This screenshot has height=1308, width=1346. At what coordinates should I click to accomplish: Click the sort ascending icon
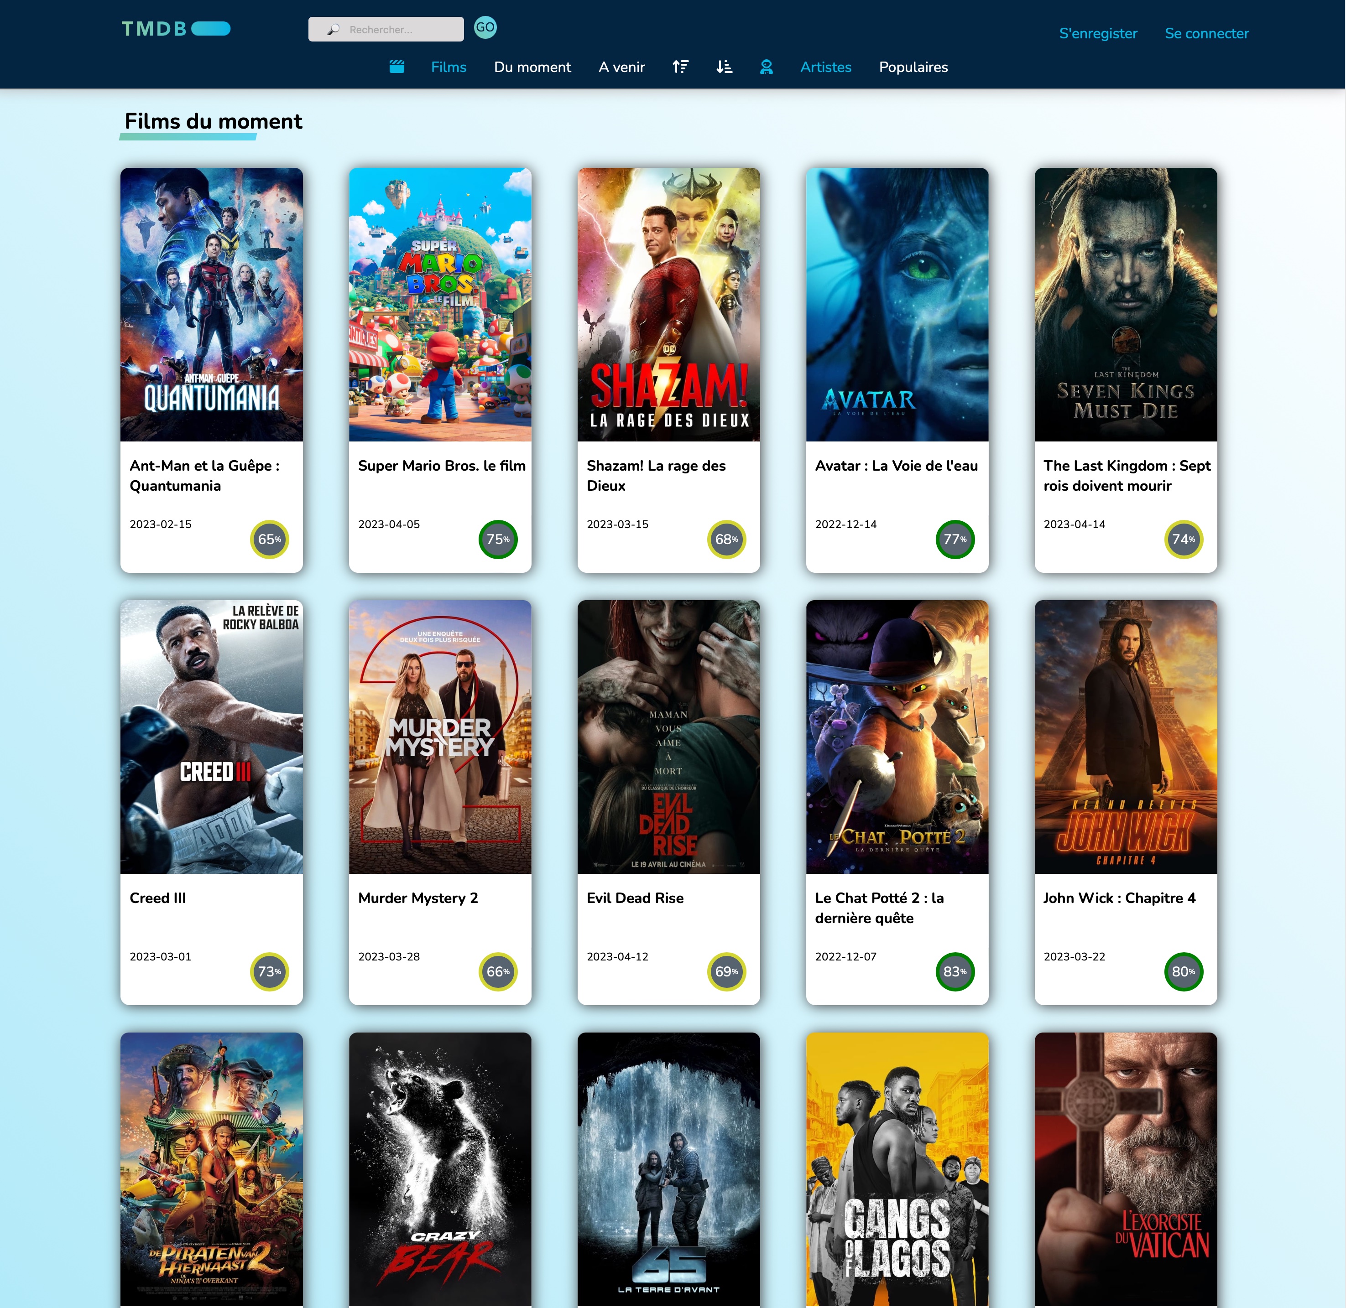click(x=680, y=67)
